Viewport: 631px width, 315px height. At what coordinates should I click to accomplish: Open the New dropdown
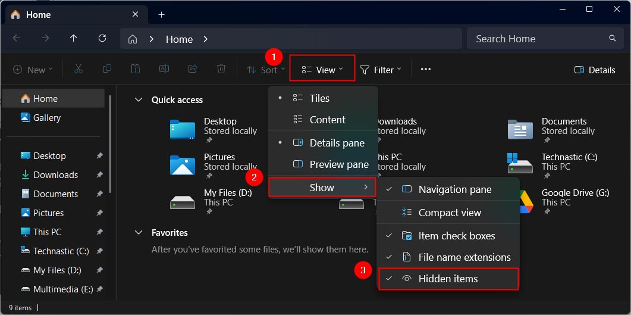point(33,70)
